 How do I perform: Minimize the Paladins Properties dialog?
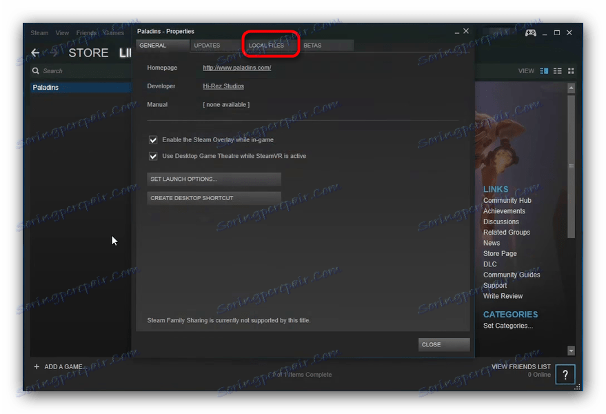point(457,32)
